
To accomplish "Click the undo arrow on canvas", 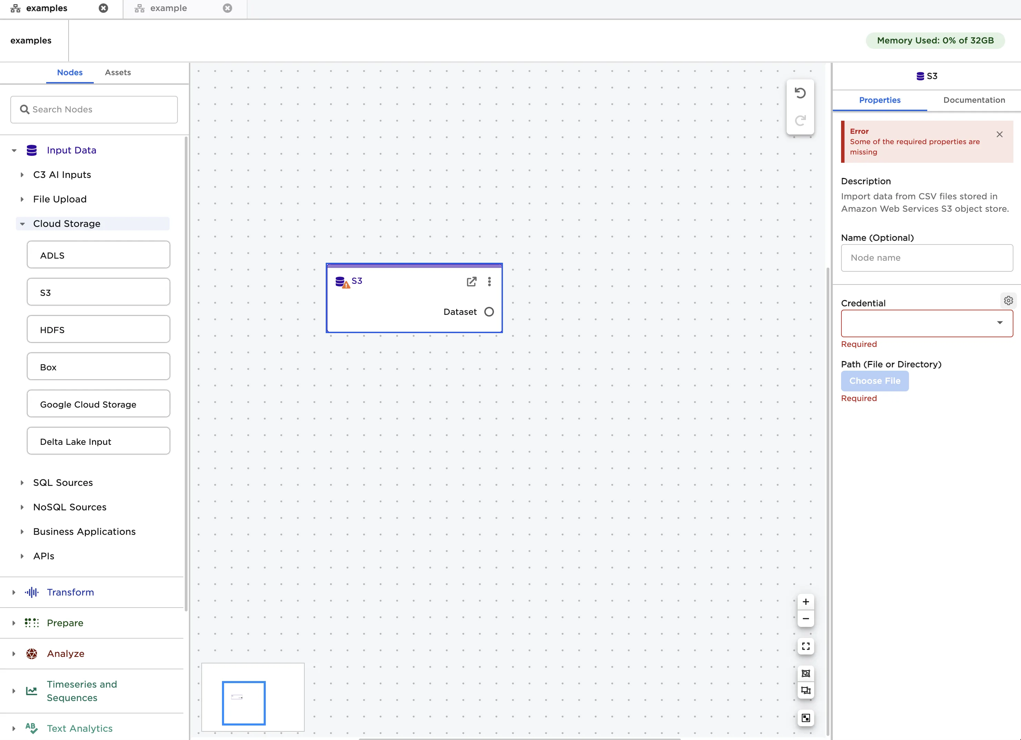I will tap(800, 93).
